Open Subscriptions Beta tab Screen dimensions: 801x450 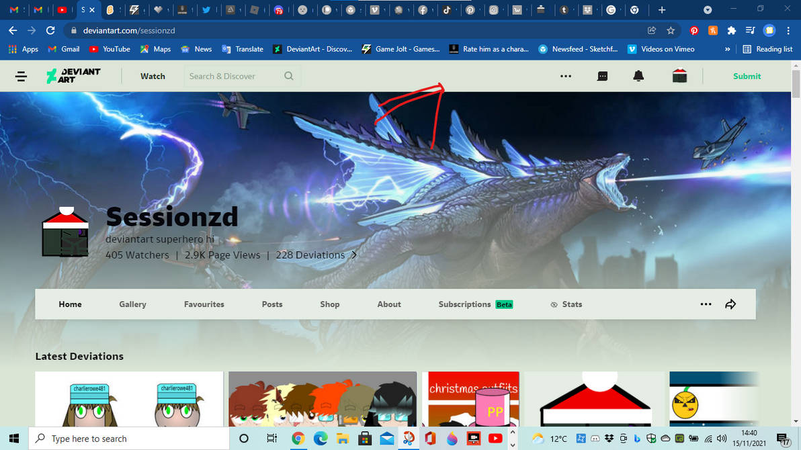[476, 304]
